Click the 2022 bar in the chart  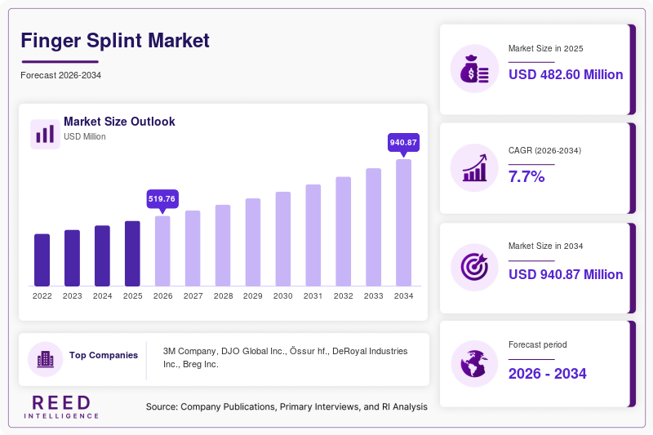click(42, 260)
